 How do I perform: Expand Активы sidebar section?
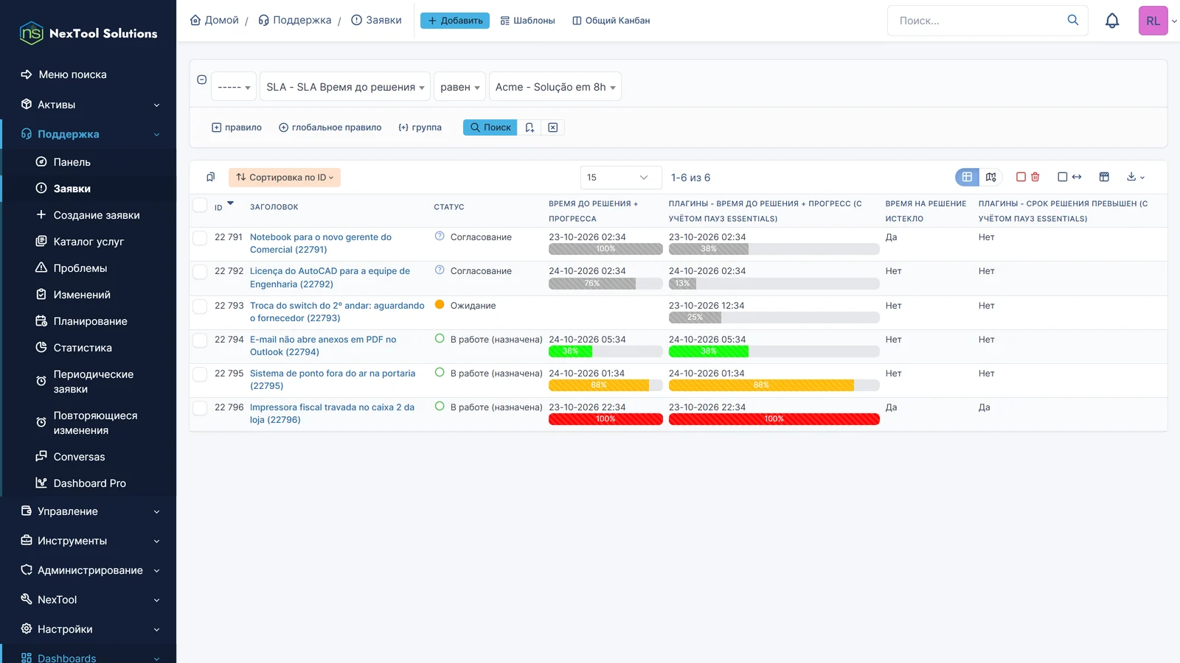click(x=88, y=105)
